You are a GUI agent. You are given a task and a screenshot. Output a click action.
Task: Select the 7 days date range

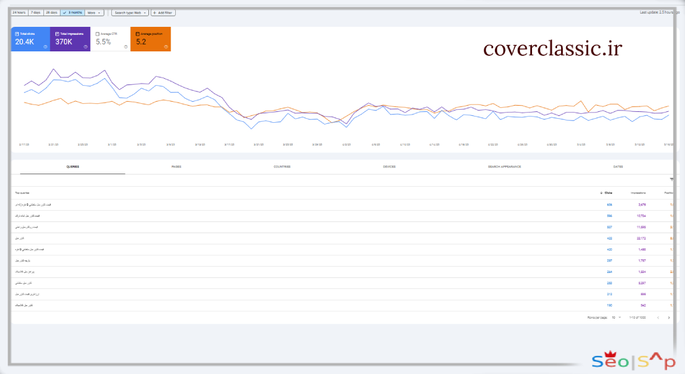(35, 12)
